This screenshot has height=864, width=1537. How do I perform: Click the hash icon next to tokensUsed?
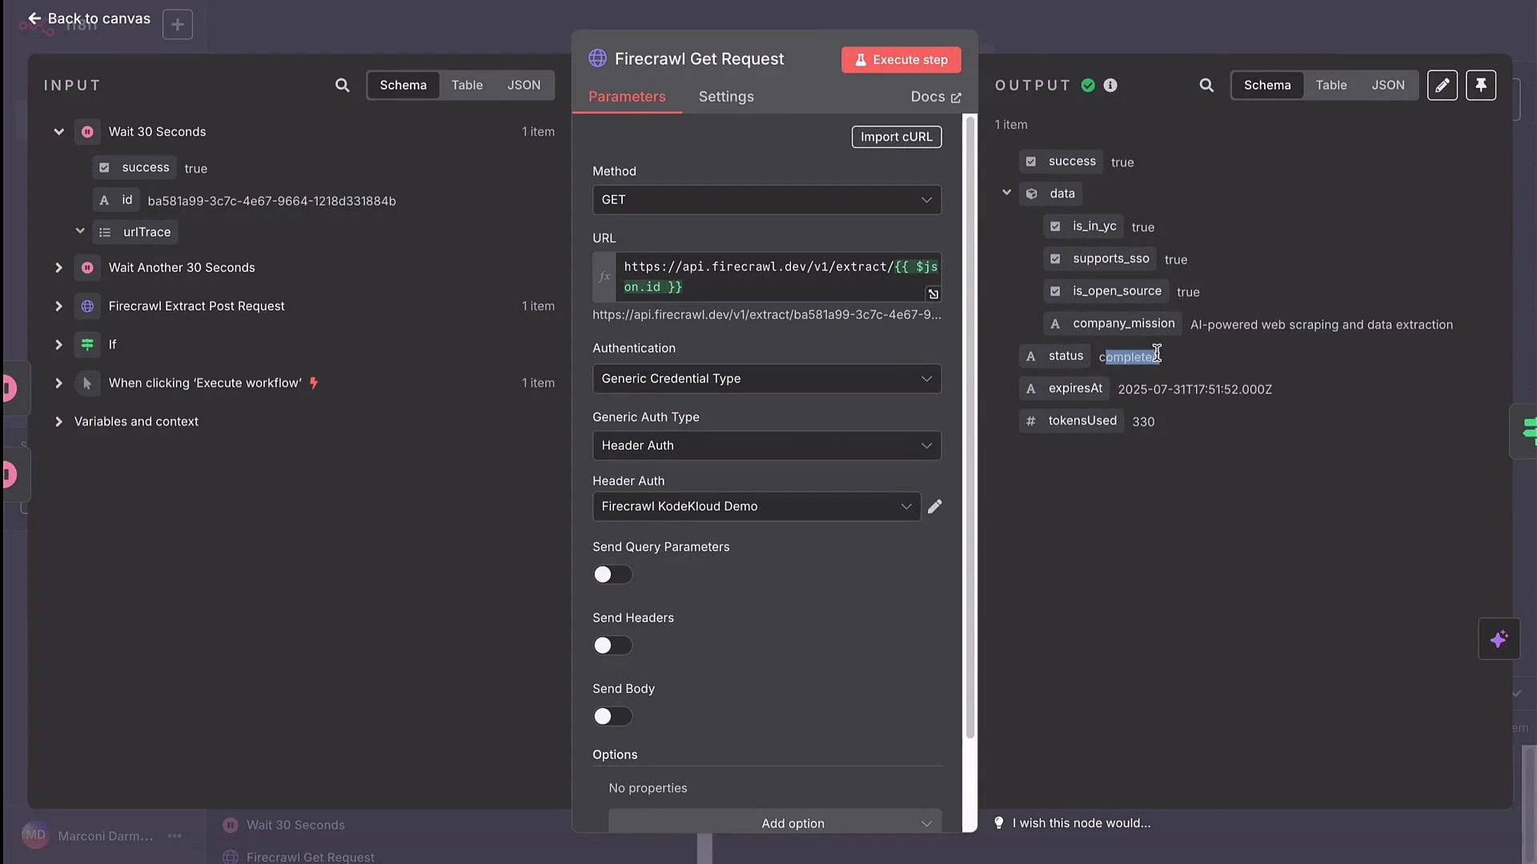tap(1031, 421)
